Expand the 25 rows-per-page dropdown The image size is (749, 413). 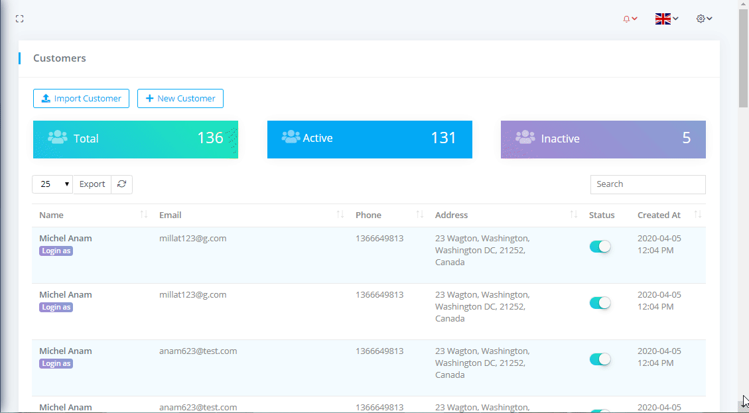pos(52,184)
